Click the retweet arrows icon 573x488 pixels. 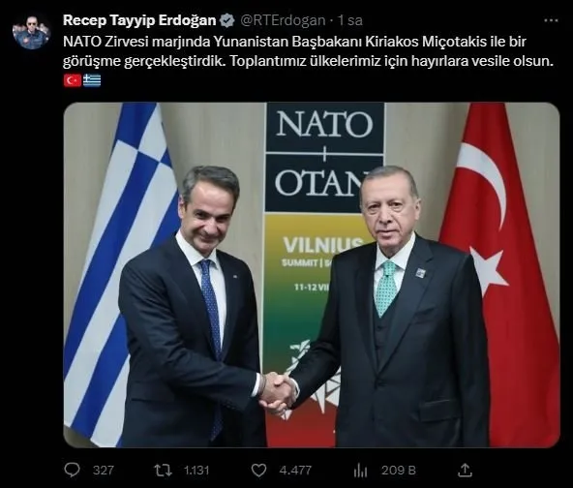(x=163, y=471)
